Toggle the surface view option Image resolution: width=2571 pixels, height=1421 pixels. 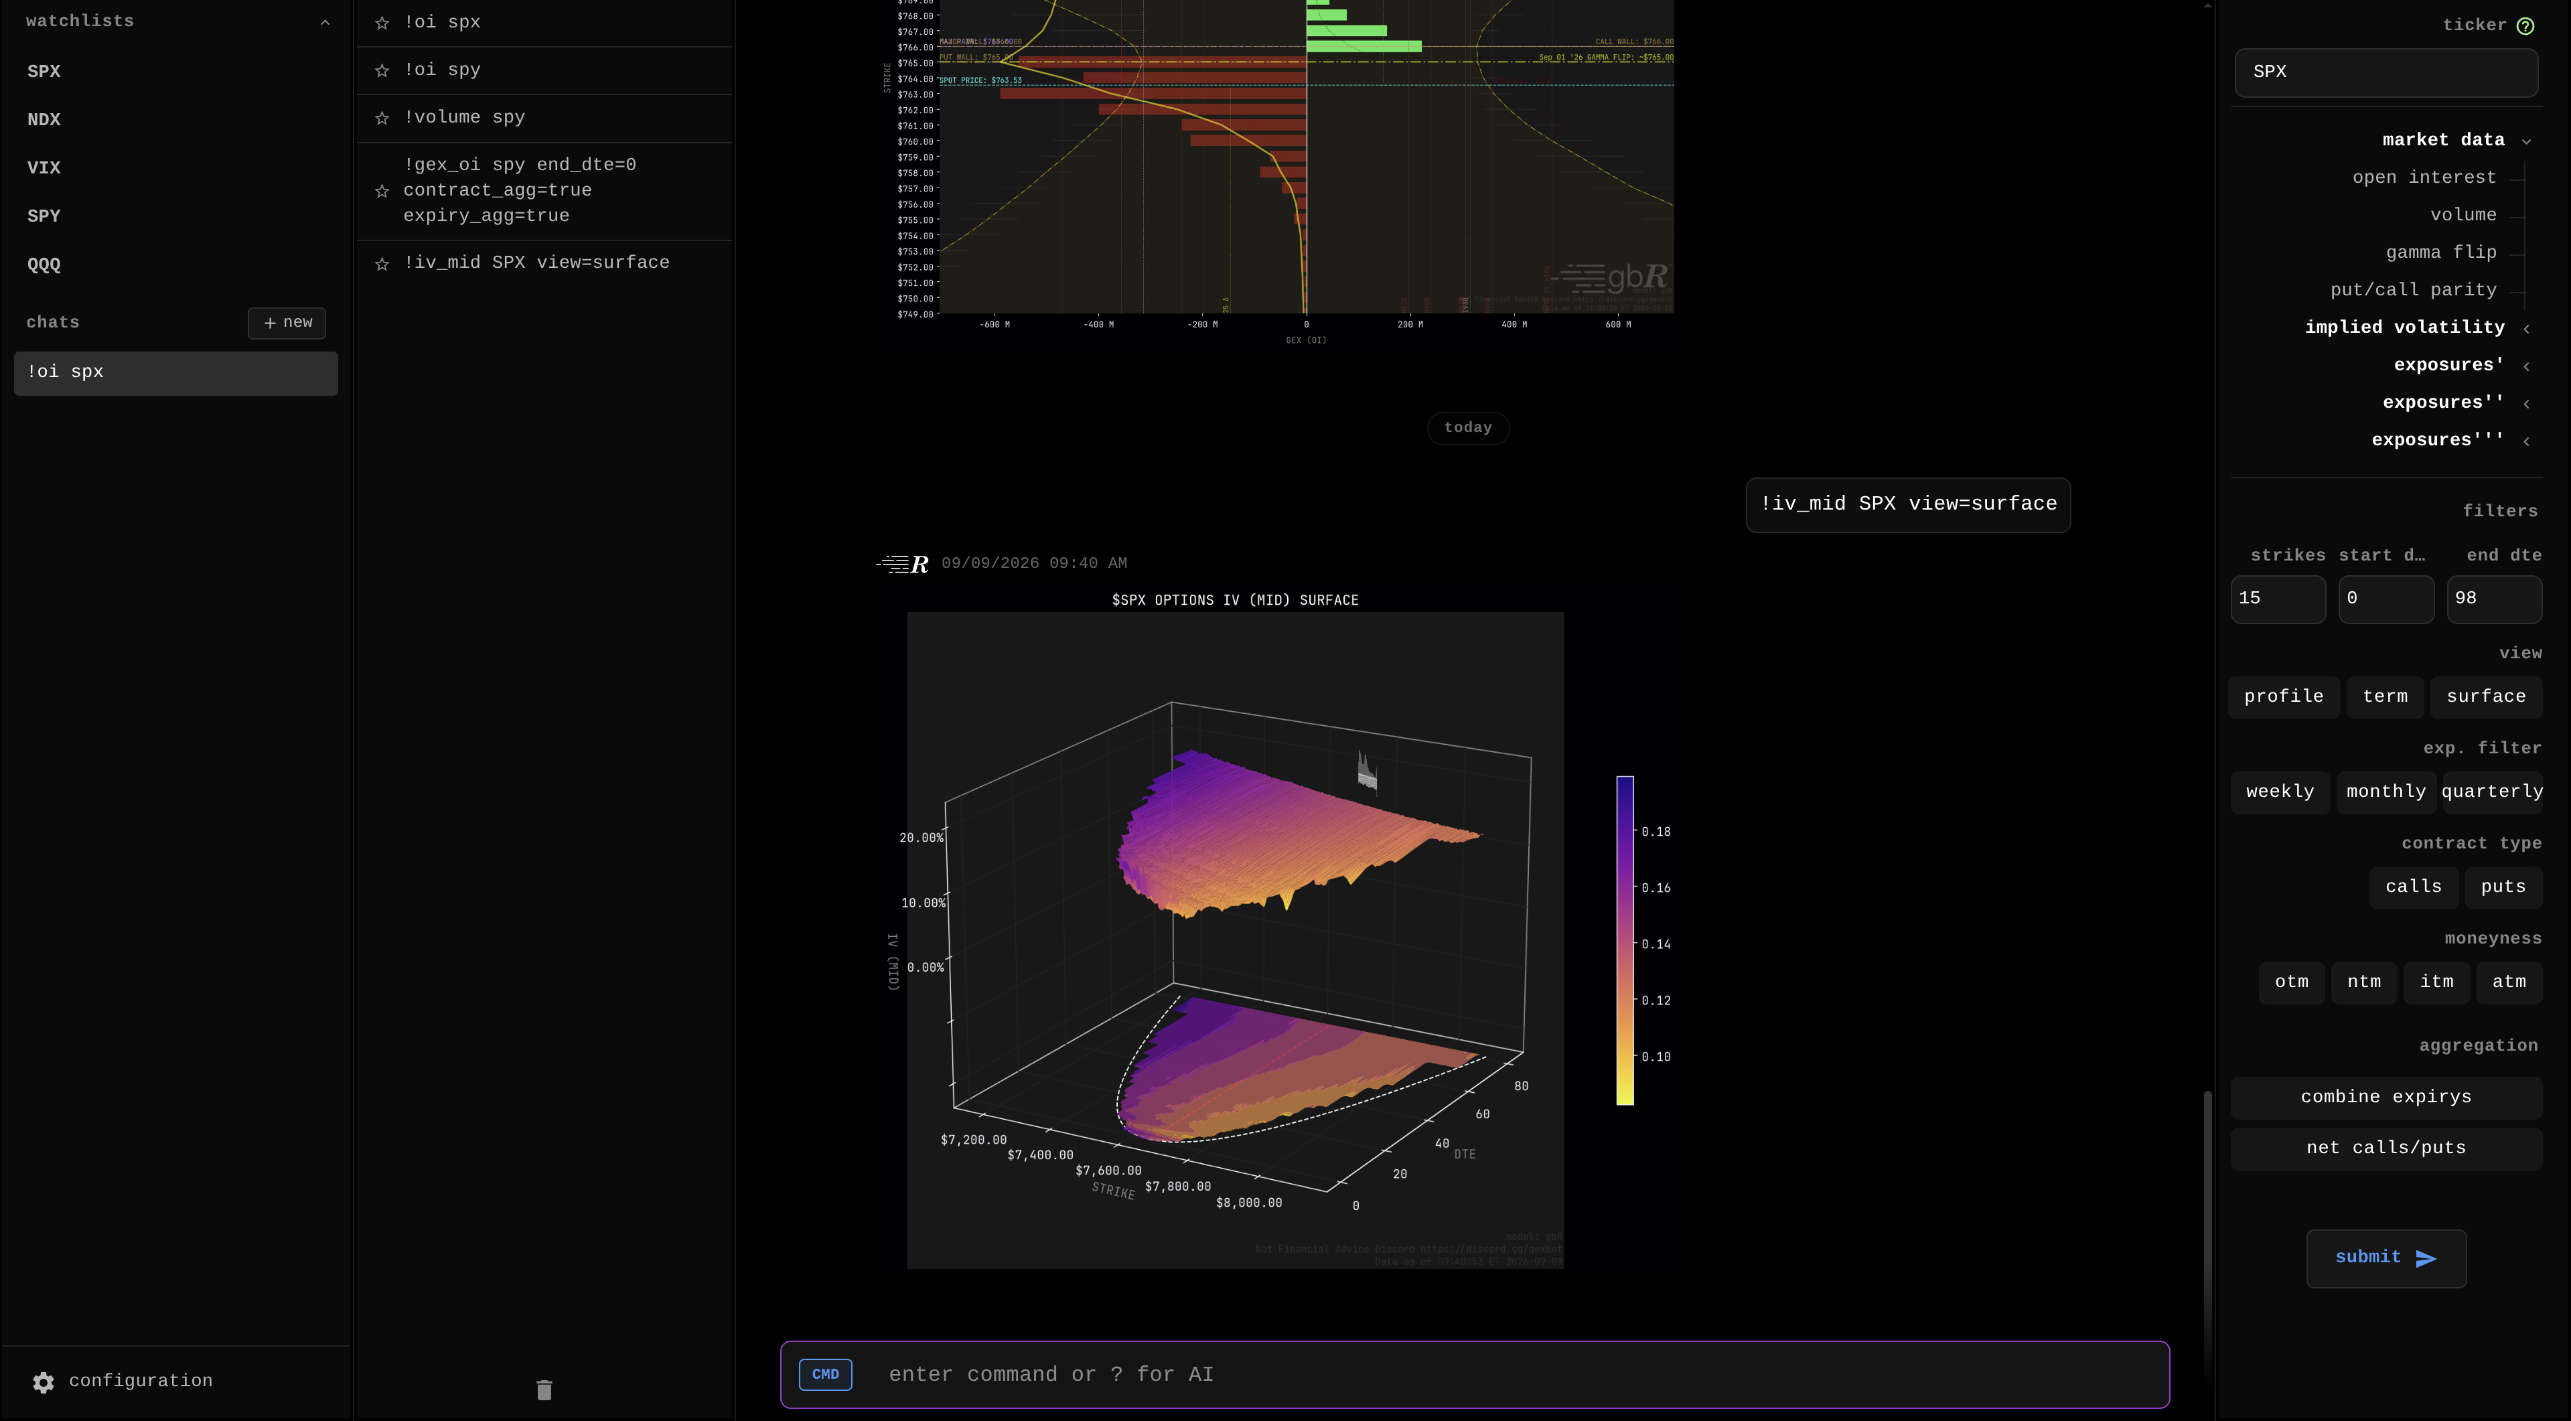(2485, 696)
